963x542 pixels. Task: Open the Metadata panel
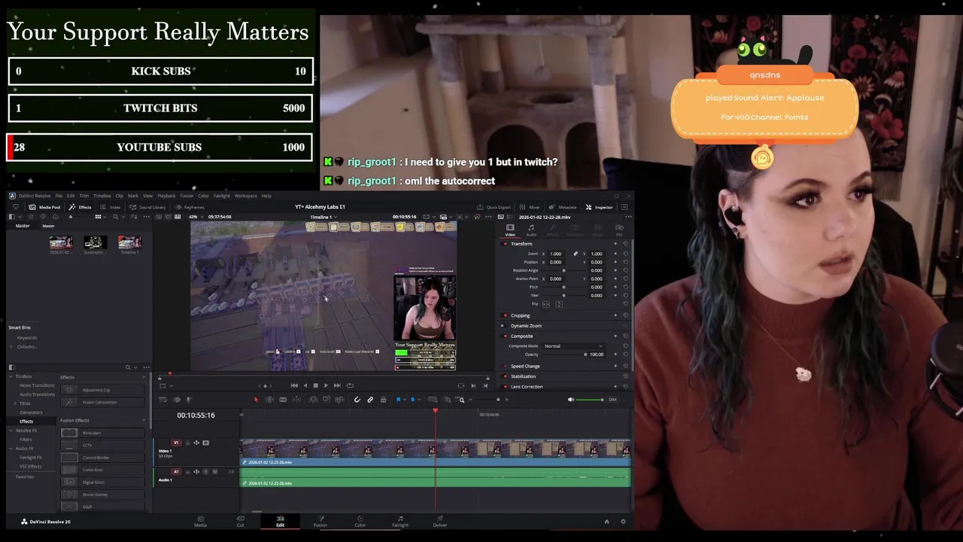[564, 207]
